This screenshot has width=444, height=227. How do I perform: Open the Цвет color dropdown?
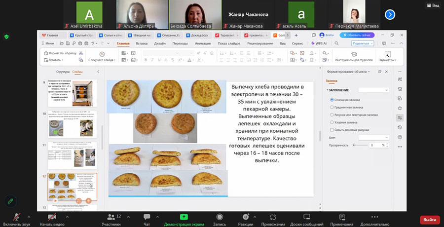point(373,138)
